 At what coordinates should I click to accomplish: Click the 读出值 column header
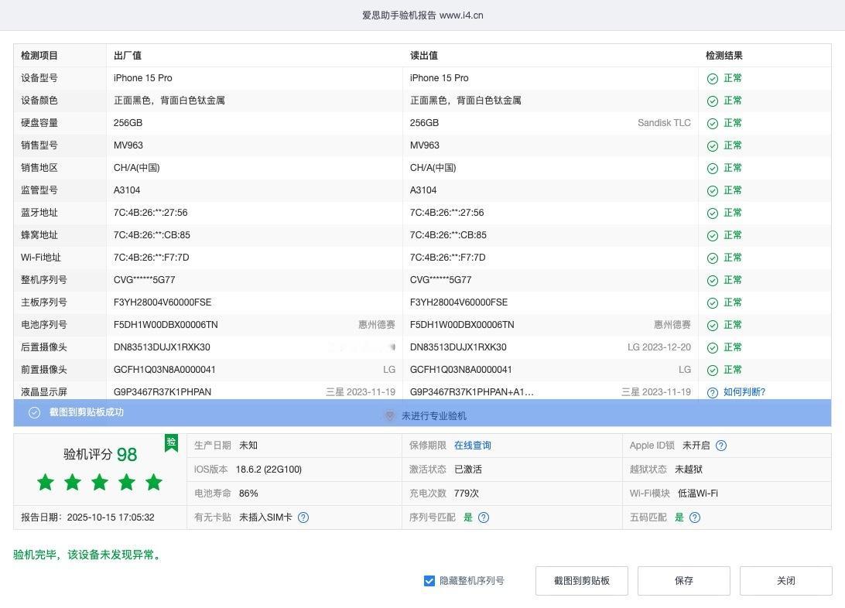[x=424, y=56]
